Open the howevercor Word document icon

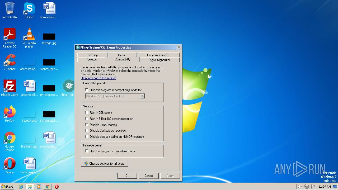[x=49, y=11]
